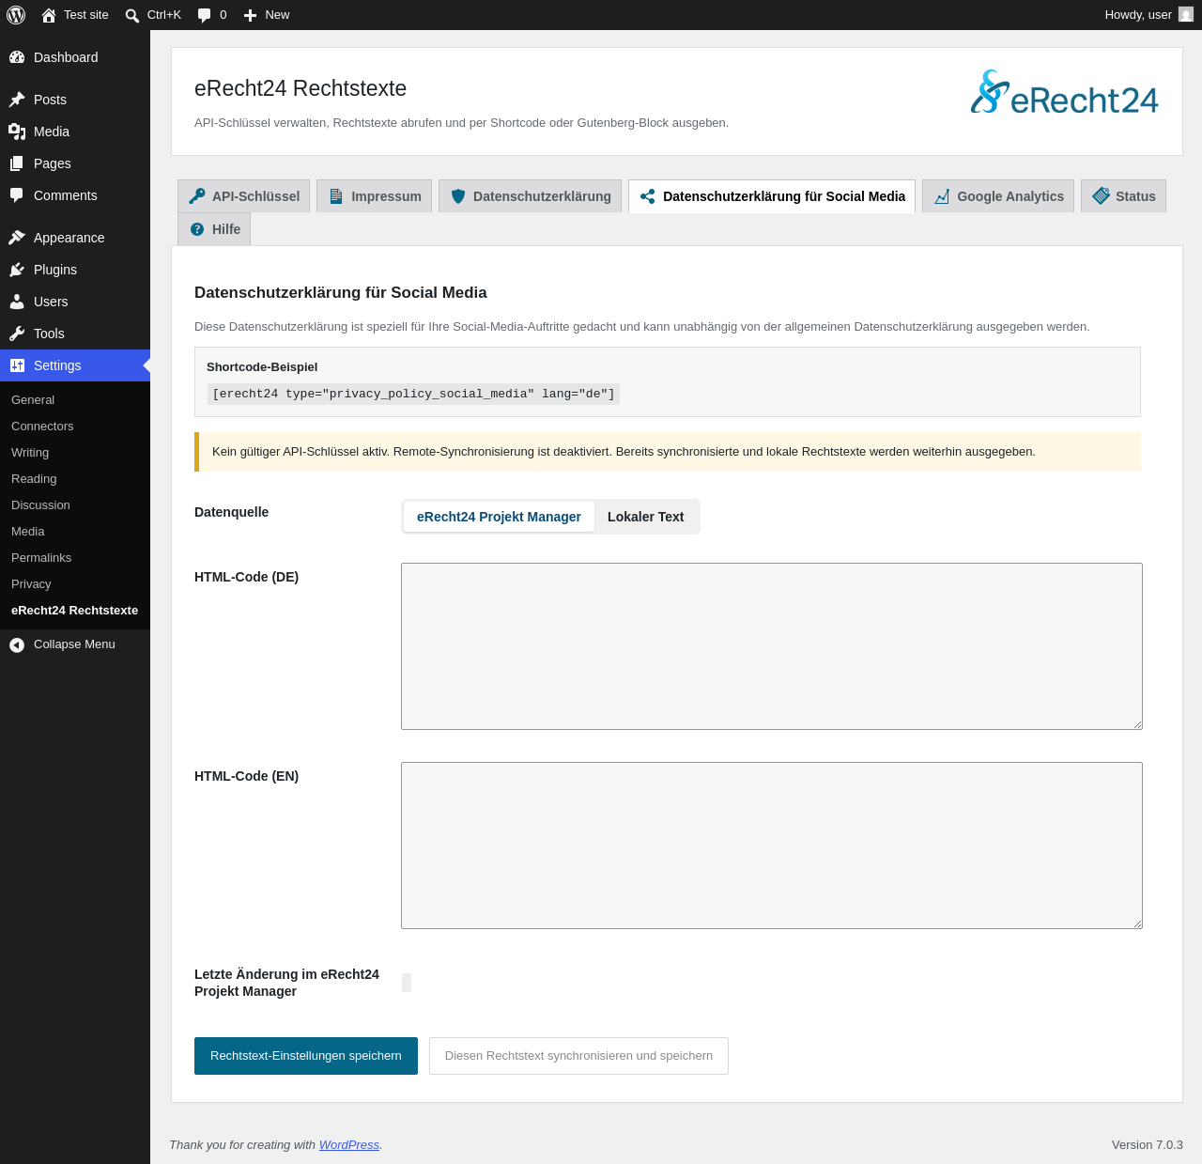Click the Collapse Menu arrow icon

tap(17, 644)
